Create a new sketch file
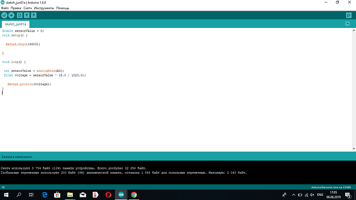Screen dimensions: 356x200 tap(20, 15)
